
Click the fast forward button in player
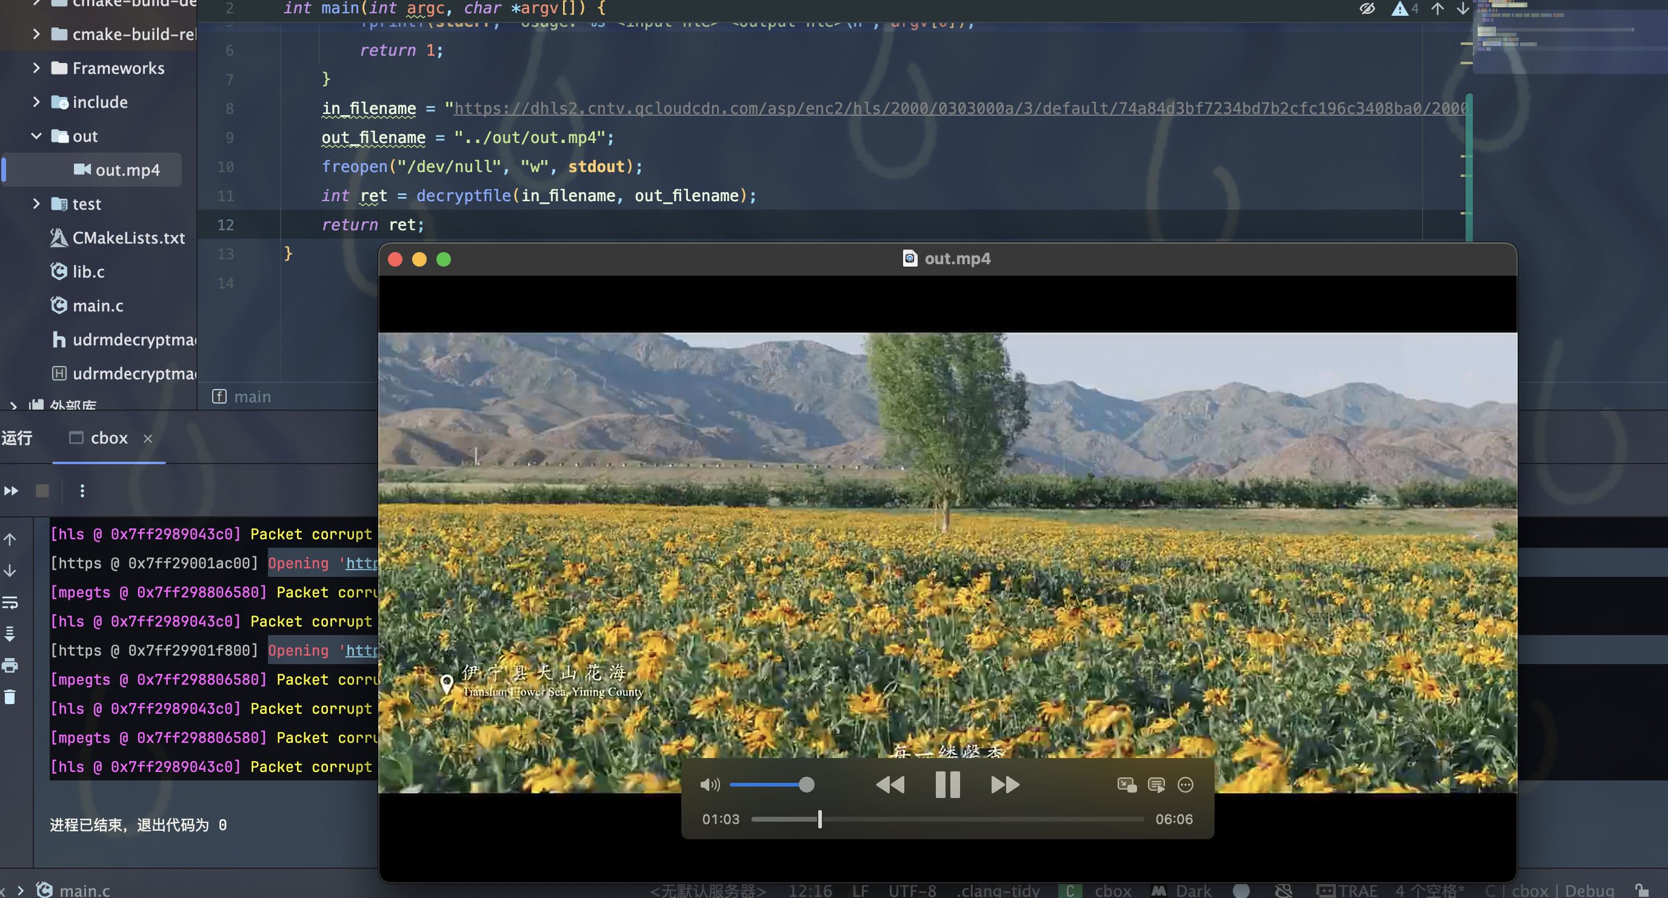[1004, 785]
